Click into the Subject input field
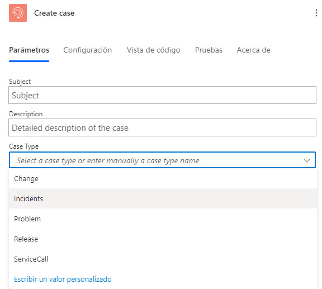Viewport: 322px width, 289px height. pos(162,95)
